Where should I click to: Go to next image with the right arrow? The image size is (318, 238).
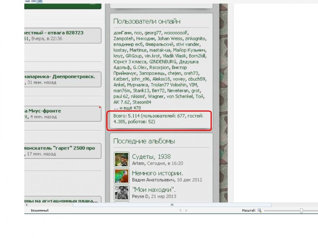[186, 210]
